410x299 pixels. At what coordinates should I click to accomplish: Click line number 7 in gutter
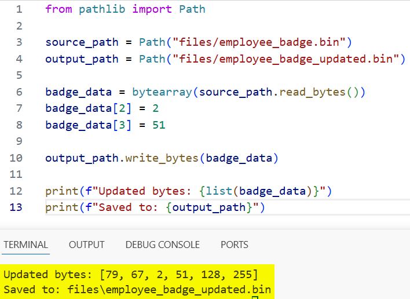click(x=19, y=108)
